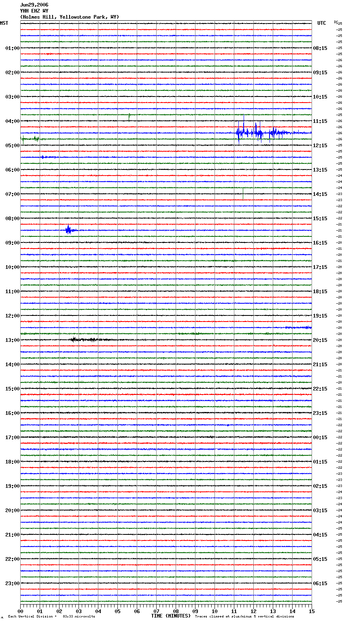This screenshot has width=344, height=622.
Task: Click the 83.33 microvolts vertical division note
Action: pyautogui.click(x=51, y=616)
